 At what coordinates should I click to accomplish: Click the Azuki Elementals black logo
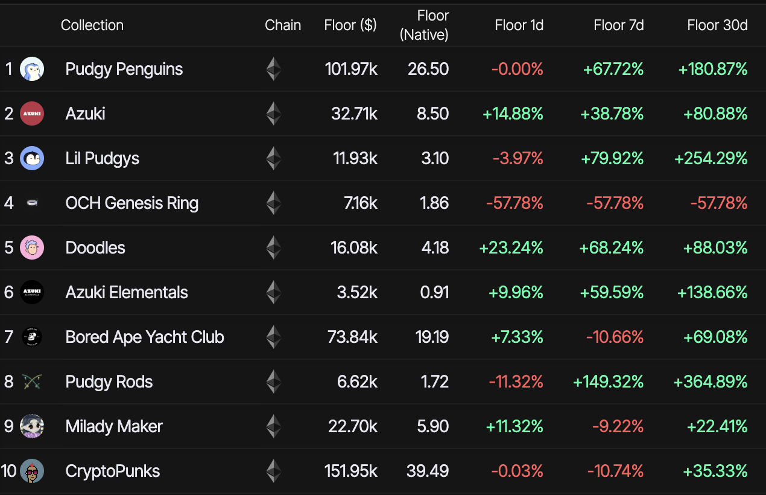[32, 292]
